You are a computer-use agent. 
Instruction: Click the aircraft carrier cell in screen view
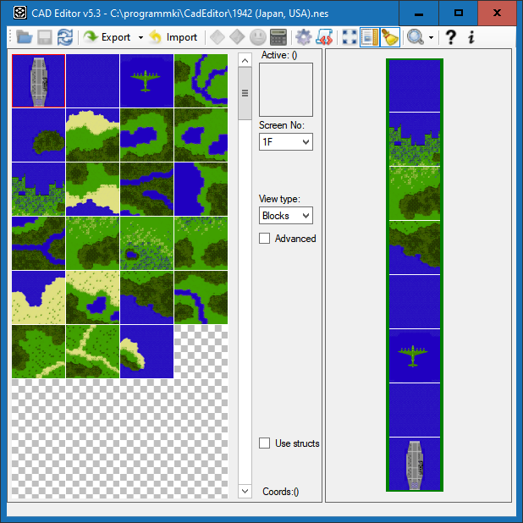(x=415, y=464)
